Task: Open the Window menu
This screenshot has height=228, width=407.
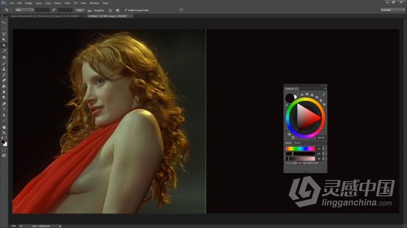Action: point(94,3)
